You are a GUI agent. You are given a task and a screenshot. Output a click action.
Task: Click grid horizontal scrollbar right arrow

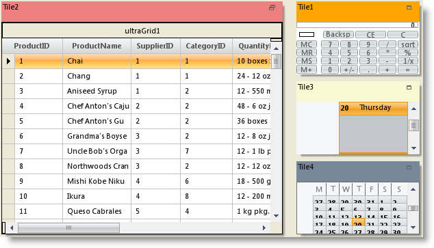click(264, 228)
